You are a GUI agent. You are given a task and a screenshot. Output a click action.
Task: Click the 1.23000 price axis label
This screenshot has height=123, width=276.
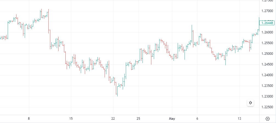[267, 96]
